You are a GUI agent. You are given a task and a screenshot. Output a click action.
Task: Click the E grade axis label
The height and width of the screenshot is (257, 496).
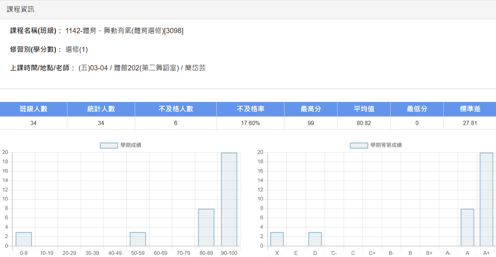click(296, 253)
